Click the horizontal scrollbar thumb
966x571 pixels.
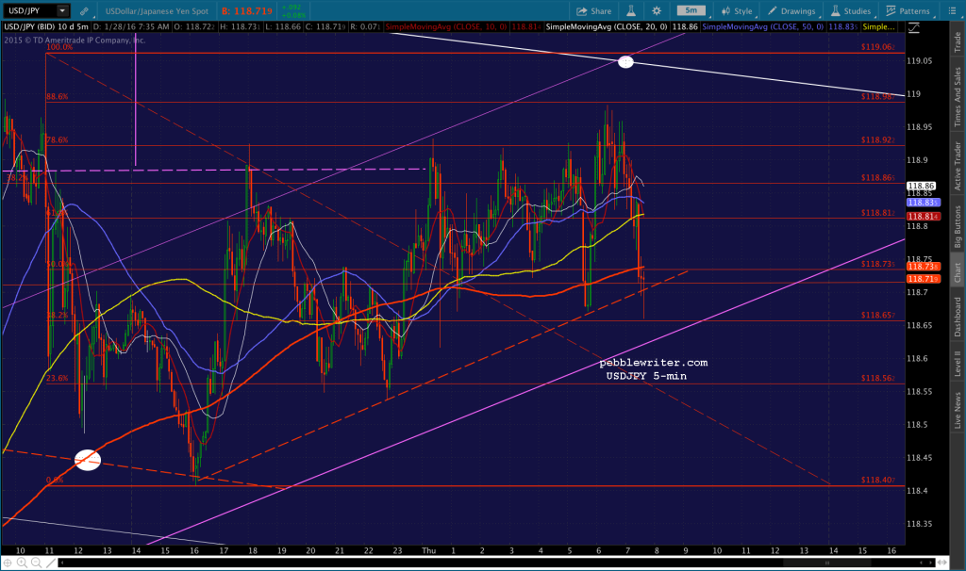[826, 563]
